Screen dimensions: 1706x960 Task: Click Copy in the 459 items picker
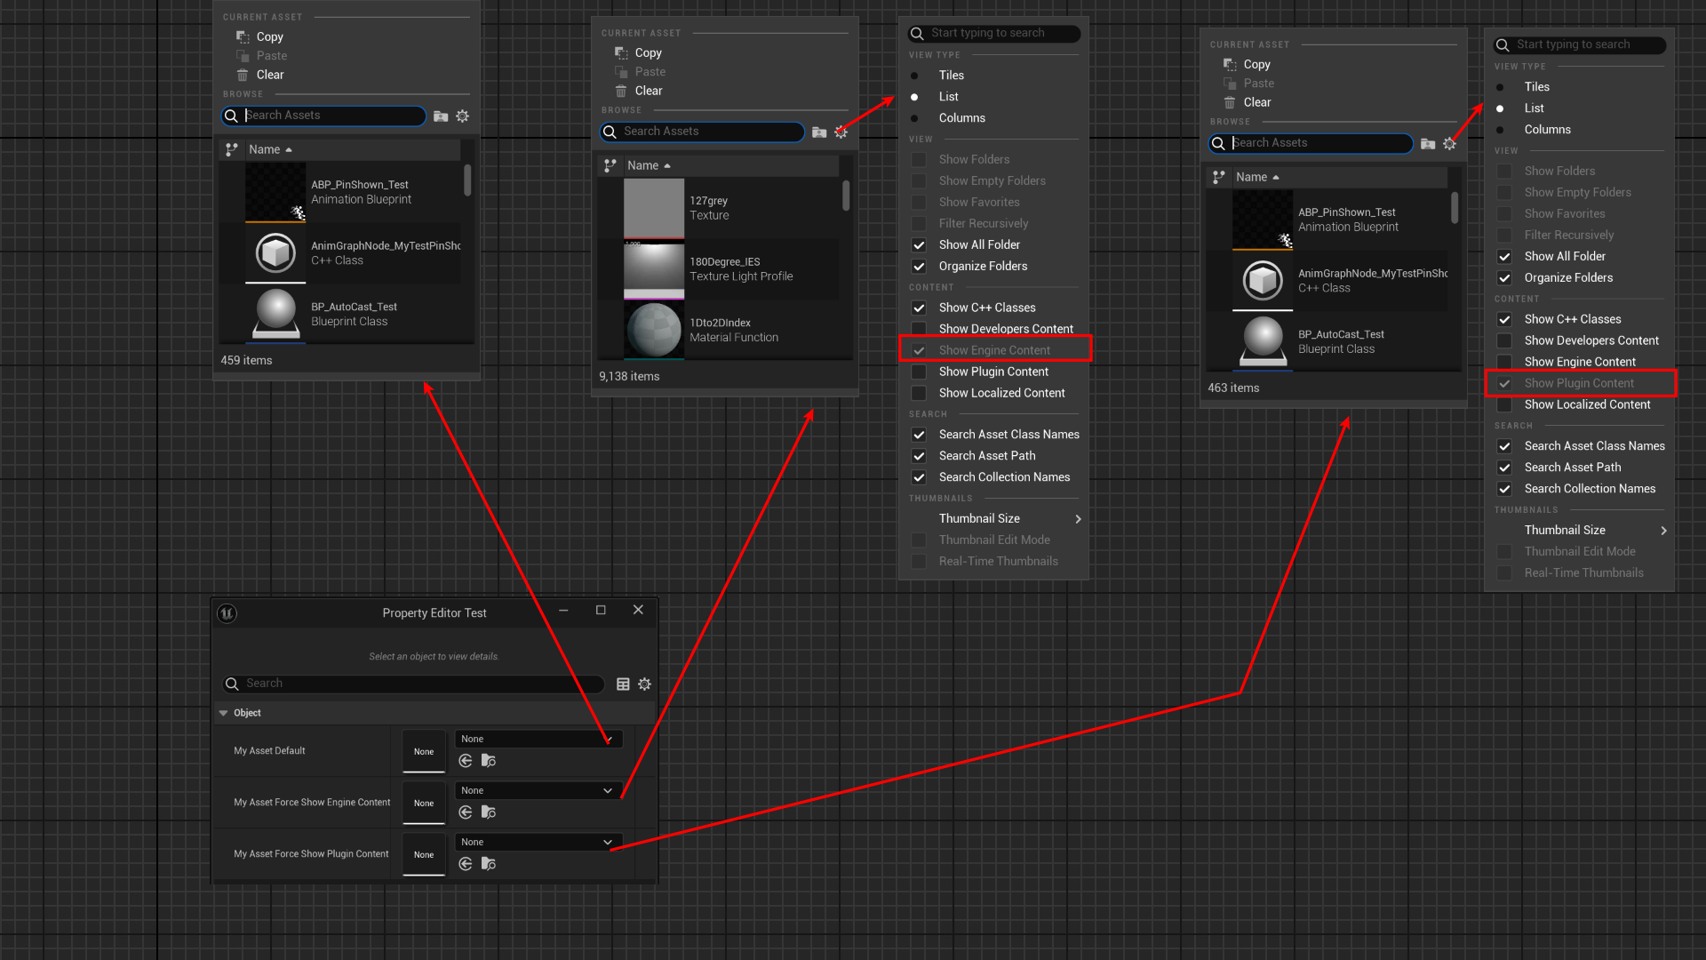click(x=269, y=36)
